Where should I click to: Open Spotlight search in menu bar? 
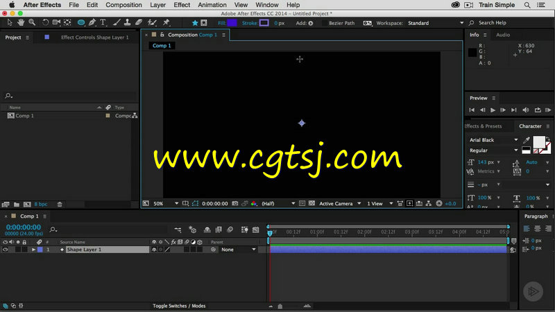tap(527, 5)
